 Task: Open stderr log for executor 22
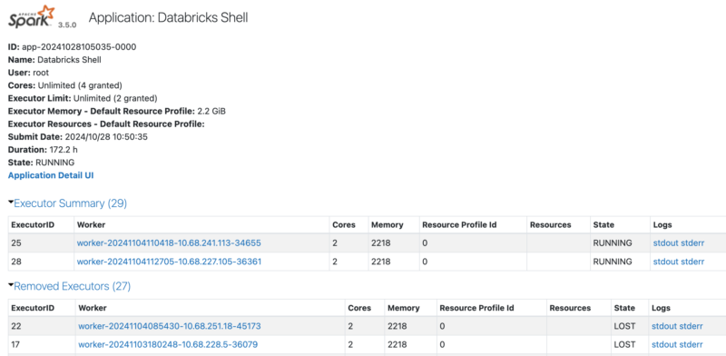pyautogui.click(x=692, y=326)
